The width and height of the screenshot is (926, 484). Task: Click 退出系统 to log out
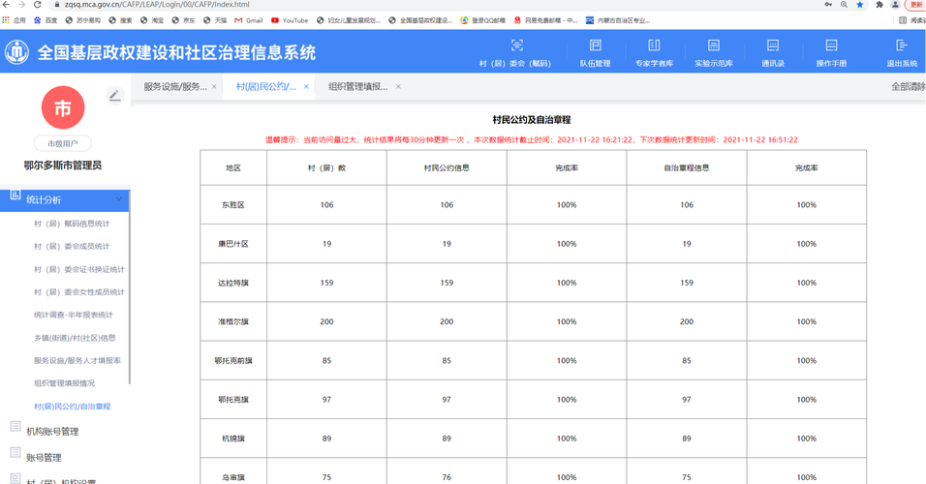coord(901,52)
